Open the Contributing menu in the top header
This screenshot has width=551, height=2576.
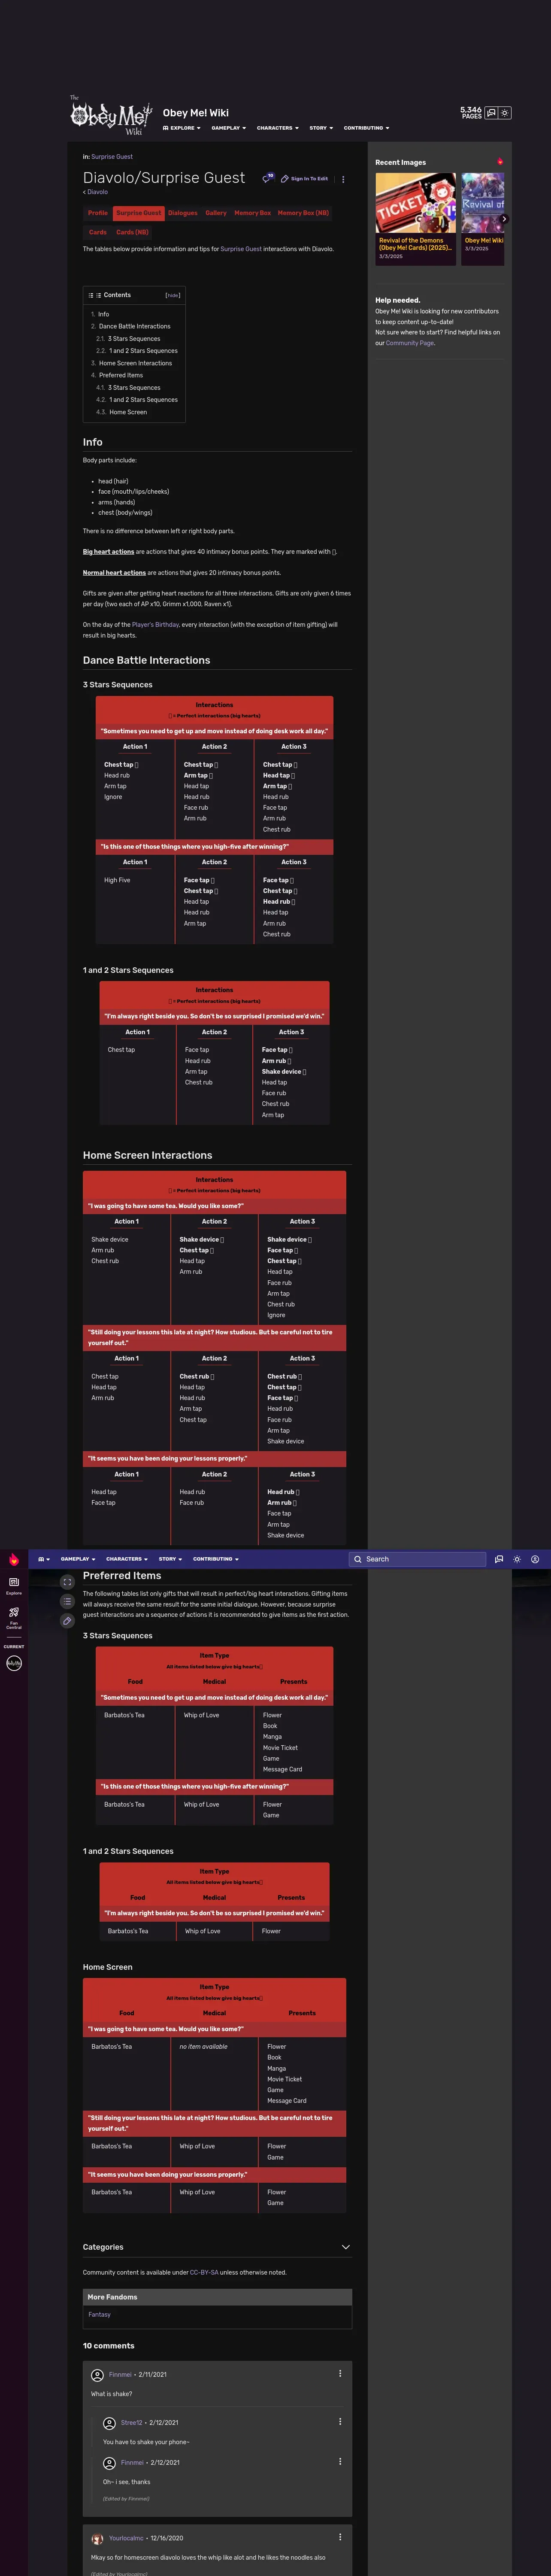click(366, 128)
